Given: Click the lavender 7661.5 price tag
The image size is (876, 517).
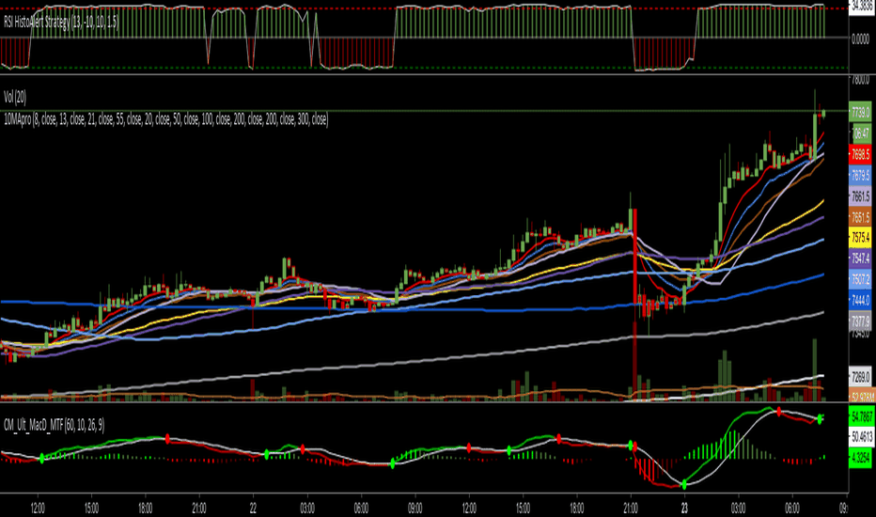Looking at the screenshot, I should (860, 196).
